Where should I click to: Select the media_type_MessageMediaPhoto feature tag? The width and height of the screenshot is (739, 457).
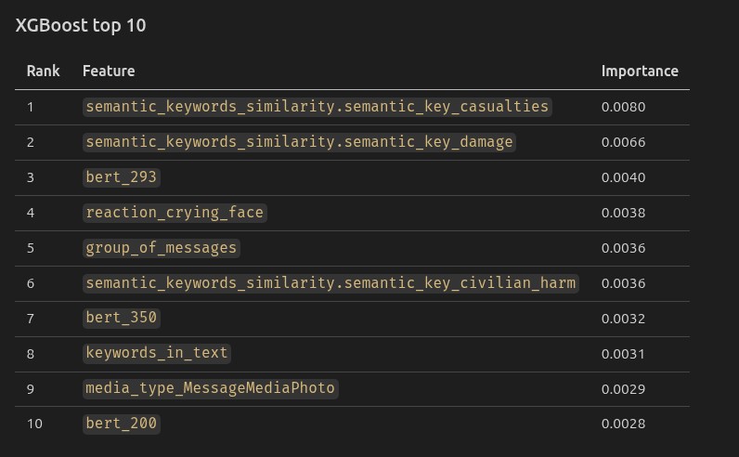(x=210, y=388)
